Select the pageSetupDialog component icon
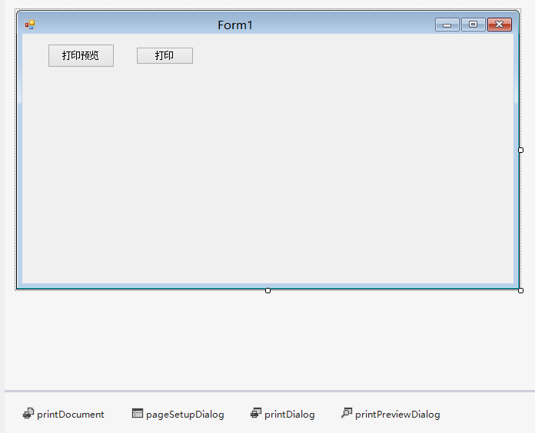Screen dimensions: 535x433 click(x=138, y=413)
